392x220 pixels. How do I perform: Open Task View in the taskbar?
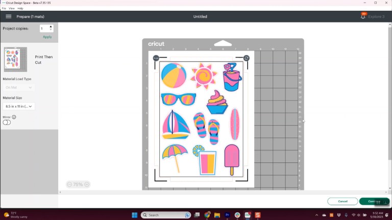click(197, 215)
